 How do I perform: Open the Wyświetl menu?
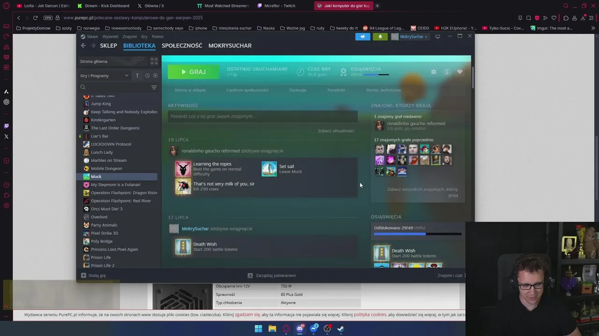(110, 36)
